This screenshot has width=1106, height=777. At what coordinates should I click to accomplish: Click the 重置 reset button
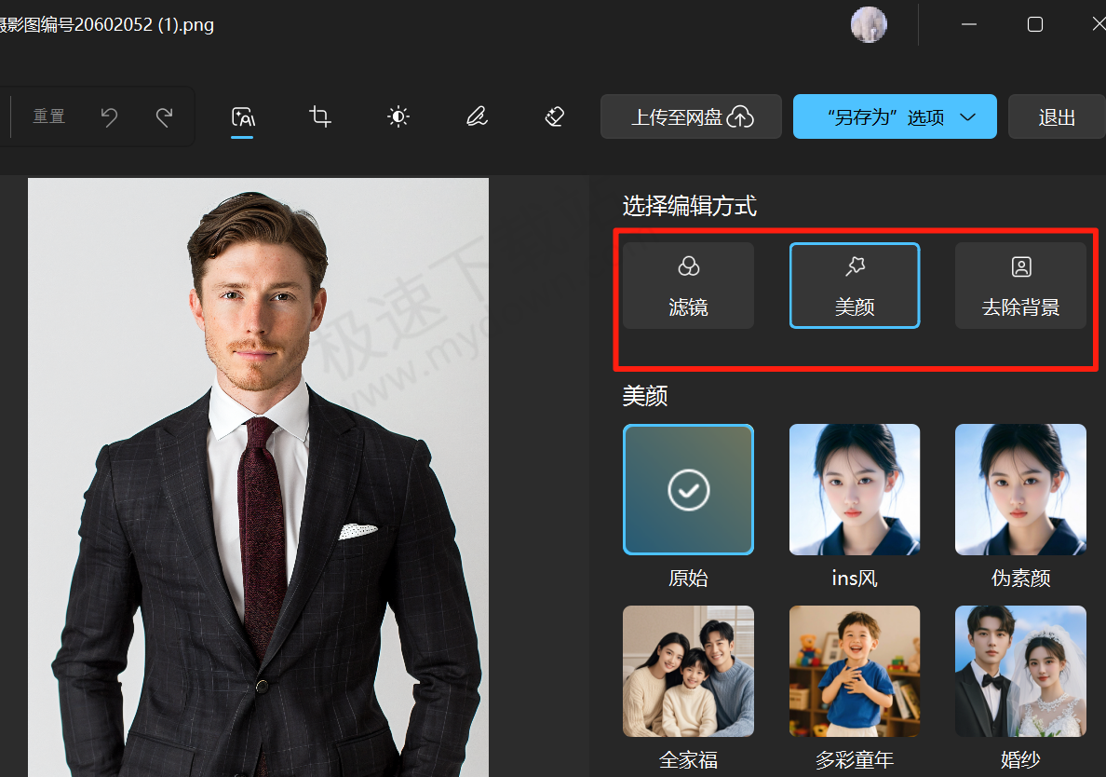click(49, 116)
